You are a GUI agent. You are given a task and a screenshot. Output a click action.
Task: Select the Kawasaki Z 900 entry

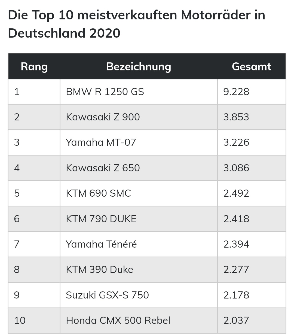point(103,117)
